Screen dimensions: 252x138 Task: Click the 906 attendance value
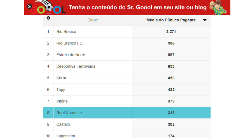click(x=171, y=43)
